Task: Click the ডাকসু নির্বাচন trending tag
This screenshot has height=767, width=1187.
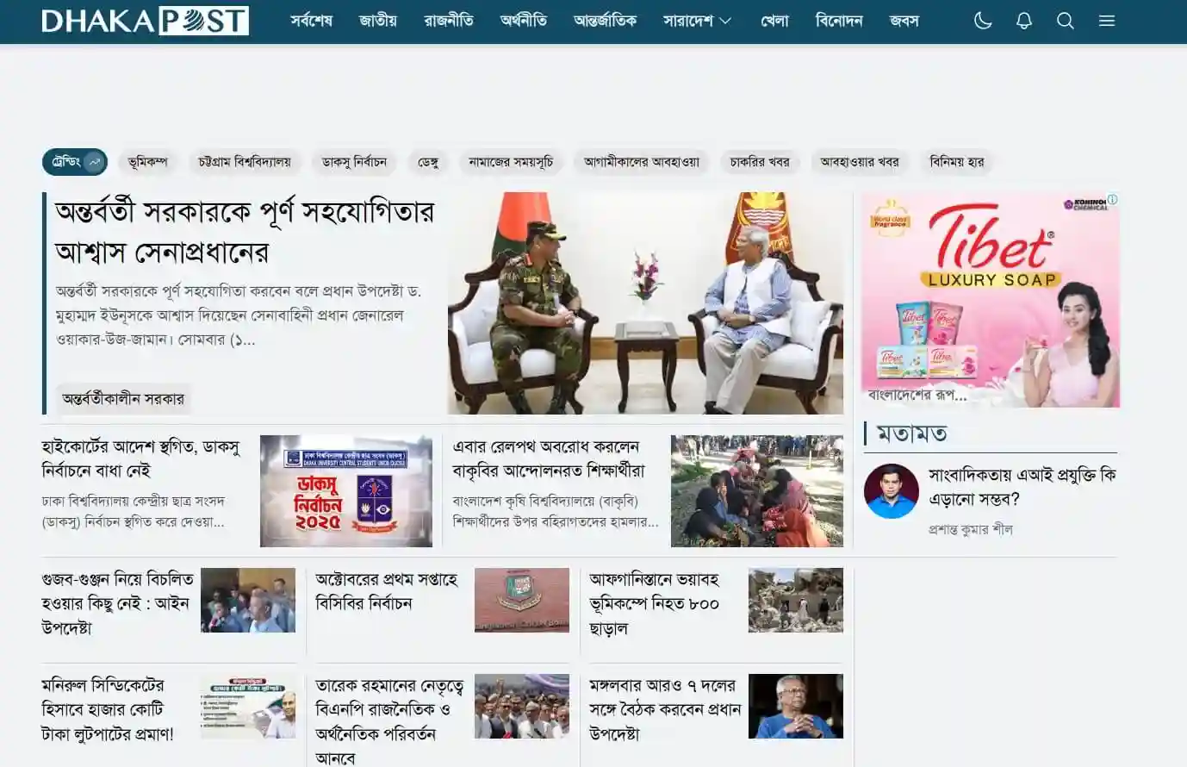Action: (356, 162)
